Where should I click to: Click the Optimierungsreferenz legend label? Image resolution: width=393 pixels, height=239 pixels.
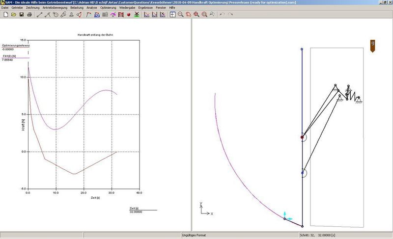point(16,45)
